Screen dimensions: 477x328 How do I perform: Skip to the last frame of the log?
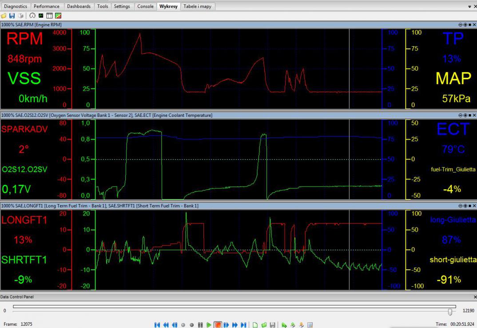(x=243, y=325)
